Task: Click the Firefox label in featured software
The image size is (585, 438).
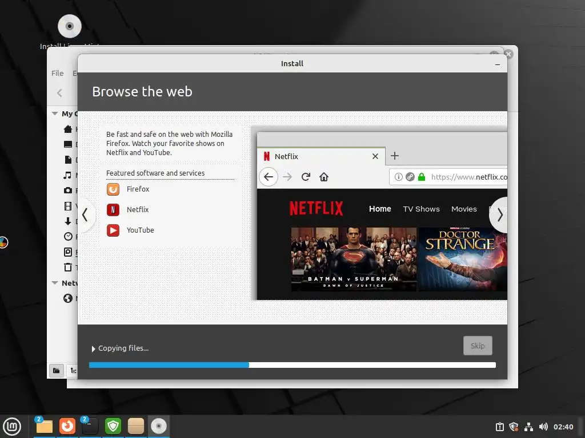Action: [138, 189]
